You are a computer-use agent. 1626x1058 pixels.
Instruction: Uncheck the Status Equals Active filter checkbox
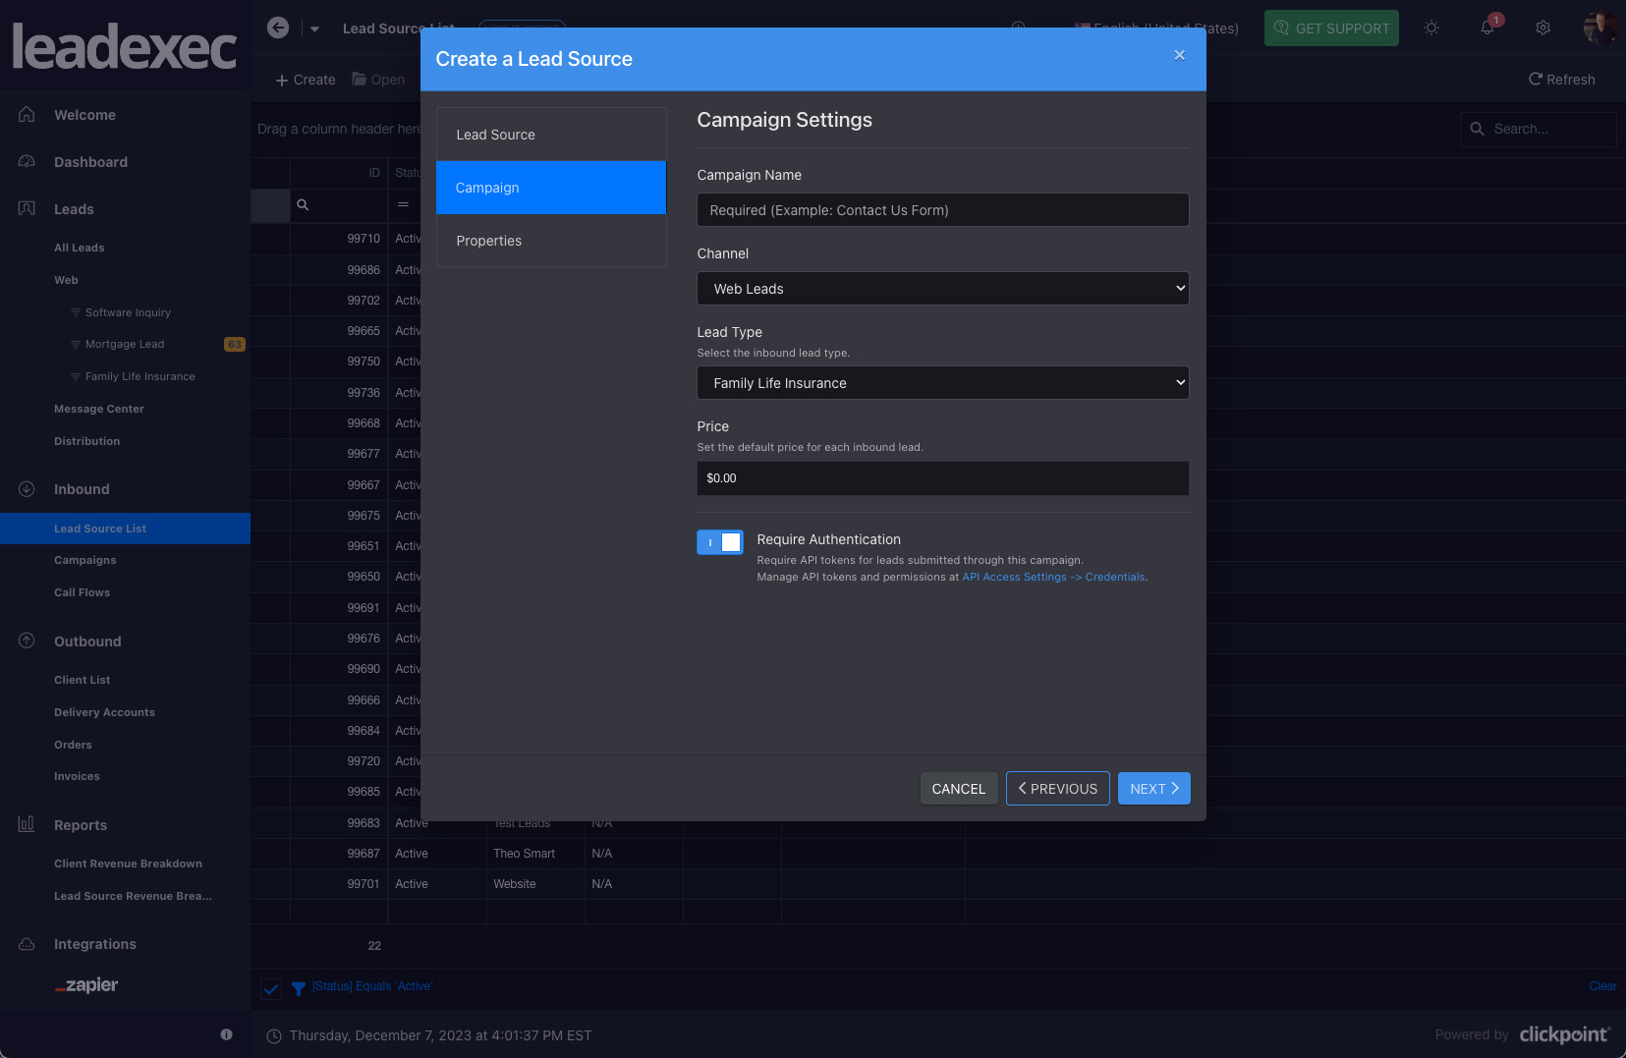click(271, 988)
